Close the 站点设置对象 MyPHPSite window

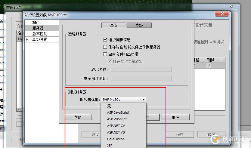(222, 14)
